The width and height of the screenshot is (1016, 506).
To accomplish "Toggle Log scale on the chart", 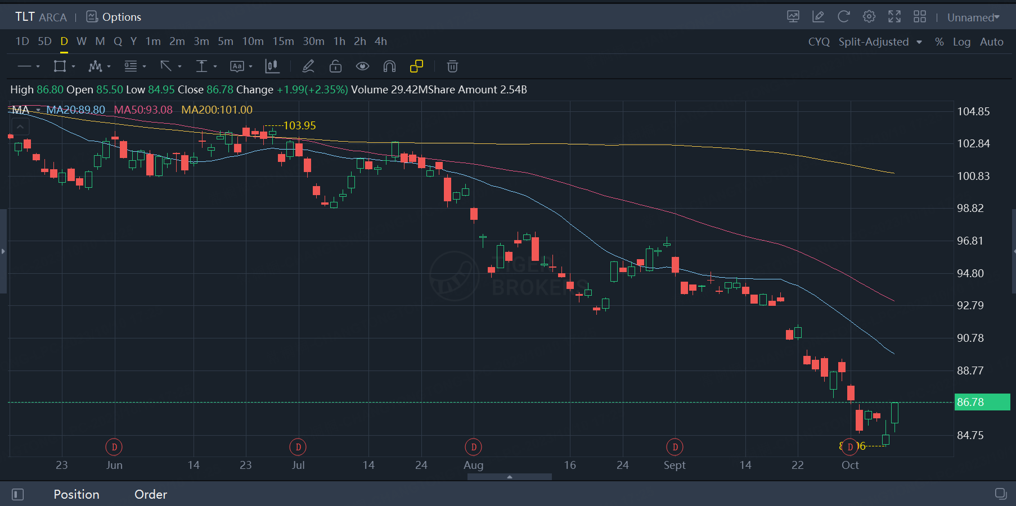I will coord(961,42).
